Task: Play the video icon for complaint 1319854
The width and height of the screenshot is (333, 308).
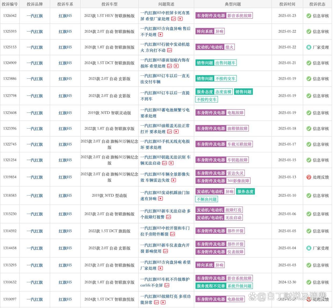Action: tap(173, 180)
